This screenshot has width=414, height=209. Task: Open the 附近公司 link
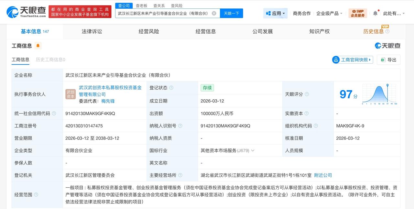pyautogui.click(x=323, y=175)
